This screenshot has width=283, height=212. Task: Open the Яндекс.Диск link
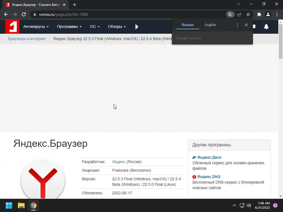click(209, 157)
